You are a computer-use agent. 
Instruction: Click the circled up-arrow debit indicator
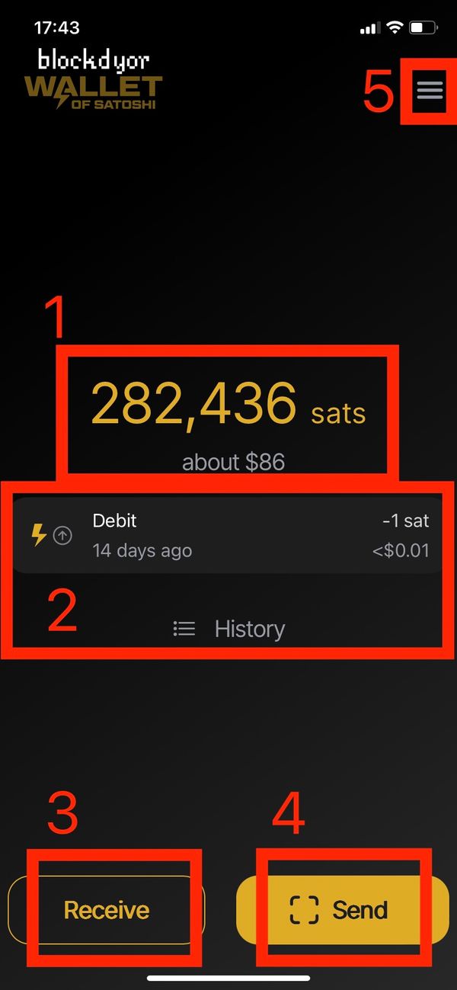click(x=62, y=536)
